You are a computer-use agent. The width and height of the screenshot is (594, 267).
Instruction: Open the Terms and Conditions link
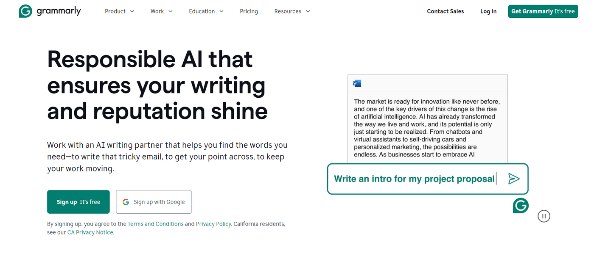coord(155,224)
